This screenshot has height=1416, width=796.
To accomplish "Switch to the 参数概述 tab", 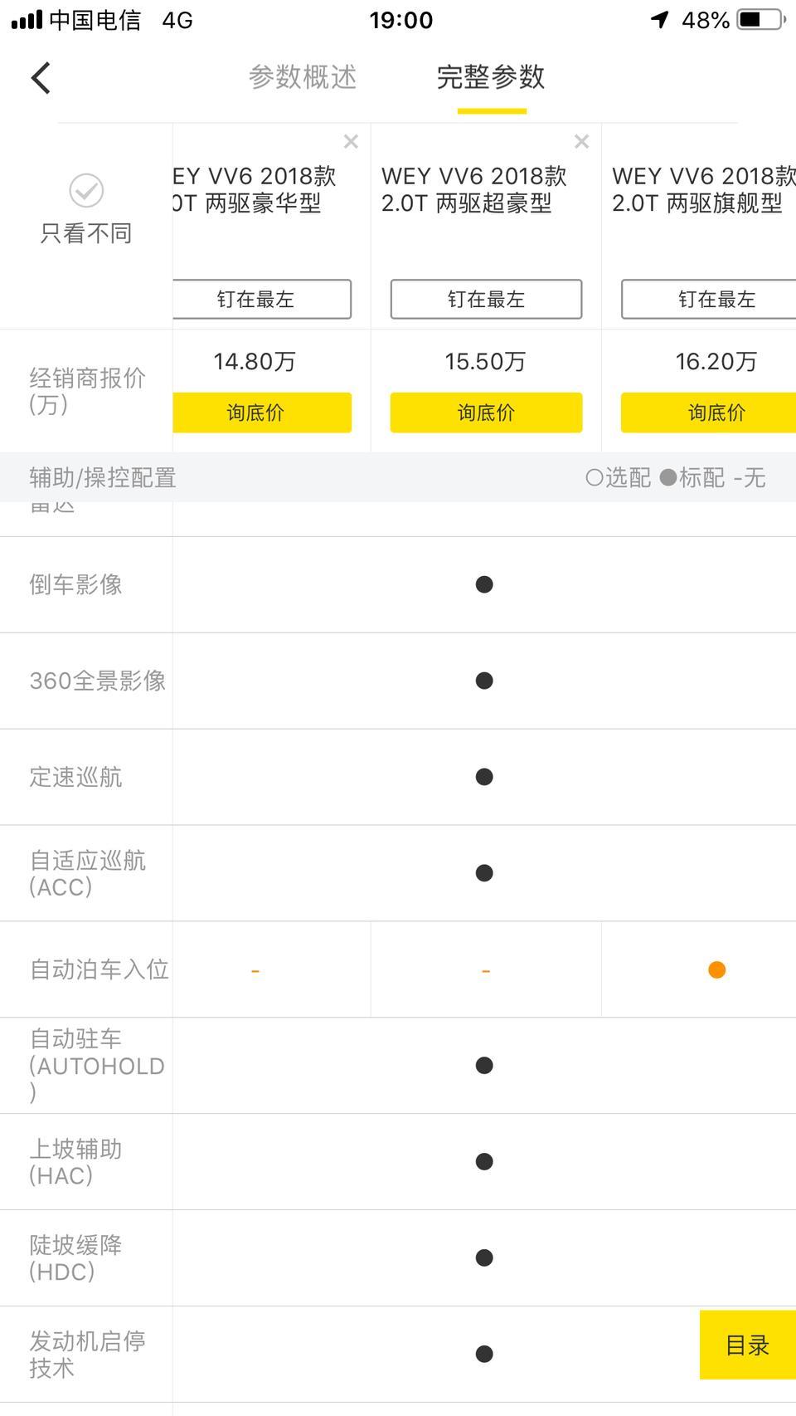I will (x=303, y=77).
